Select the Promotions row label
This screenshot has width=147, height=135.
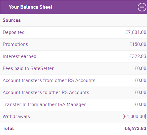(x=15, y=44)
